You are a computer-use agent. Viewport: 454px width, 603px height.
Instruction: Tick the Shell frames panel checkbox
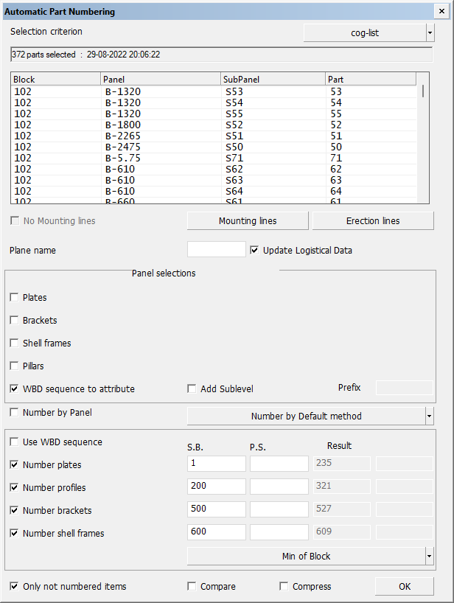tap(15, 344)
